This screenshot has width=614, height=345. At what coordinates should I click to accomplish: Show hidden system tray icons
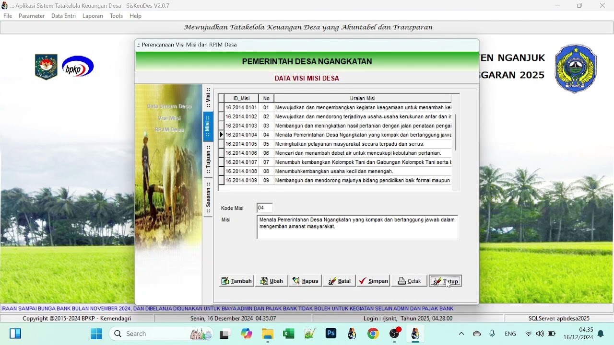coord(461,333)
